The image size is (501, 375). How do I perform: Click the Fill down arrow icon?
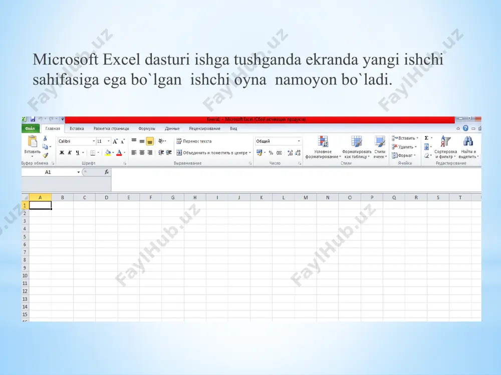pyautogui.click(x=426, y=146)
